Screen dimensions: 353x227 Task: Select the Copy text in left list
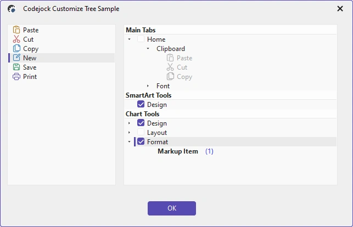[31, 49]
